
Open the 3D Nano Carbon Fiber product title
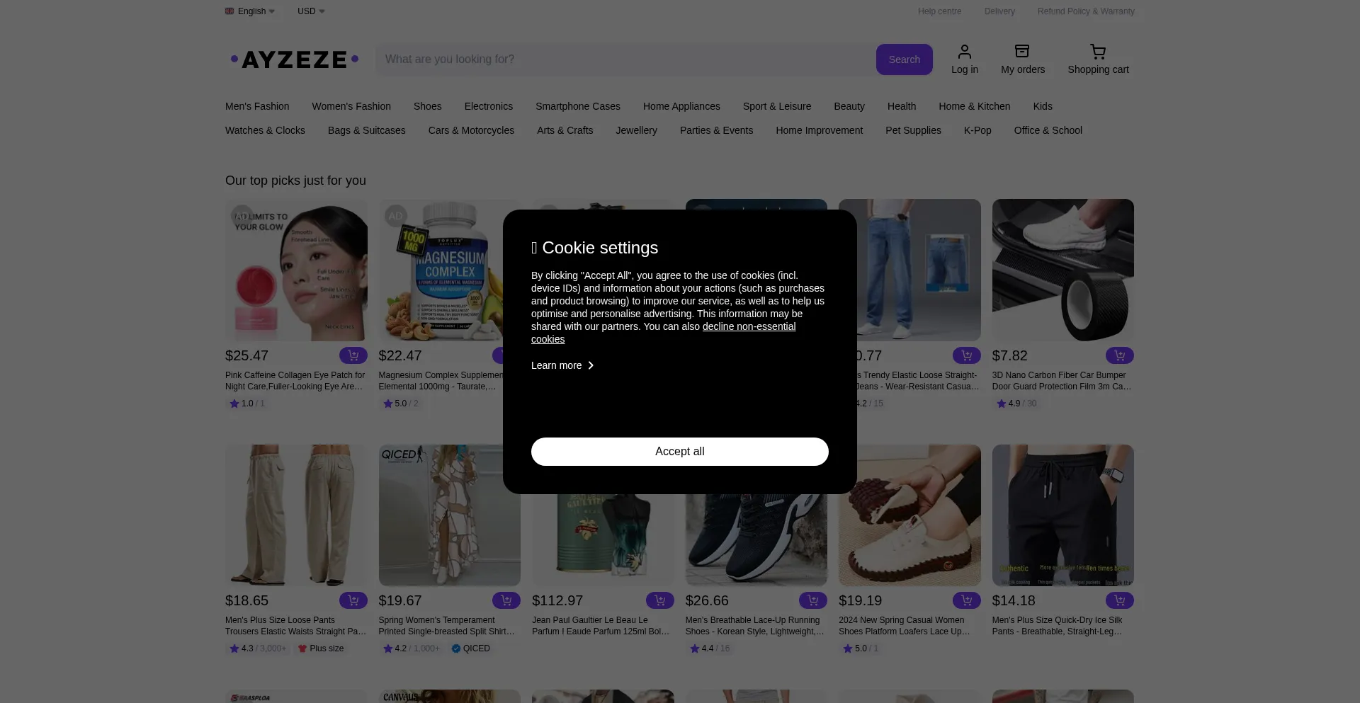point(1062,381)
